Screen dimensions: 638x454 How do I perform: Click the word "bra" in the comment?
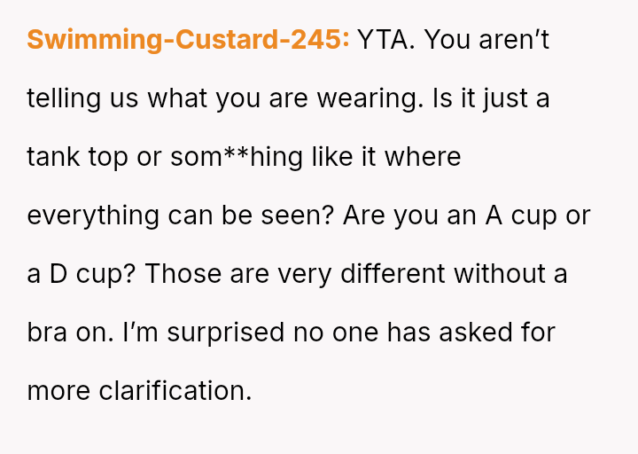point(47,333)
